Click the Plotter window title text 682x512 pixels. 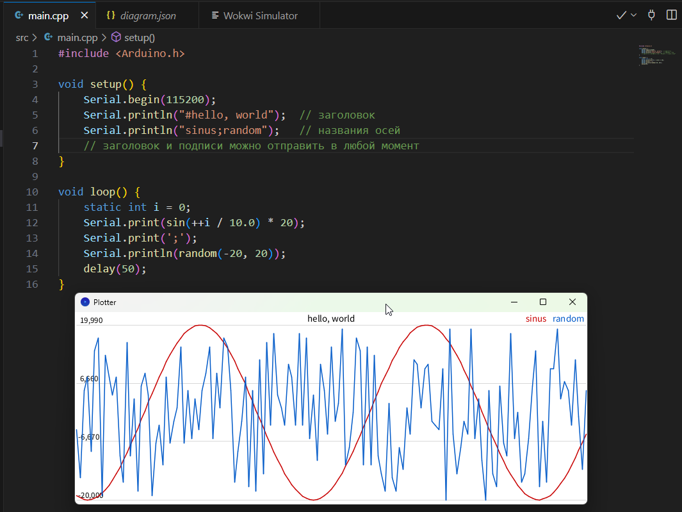[105, 302]
